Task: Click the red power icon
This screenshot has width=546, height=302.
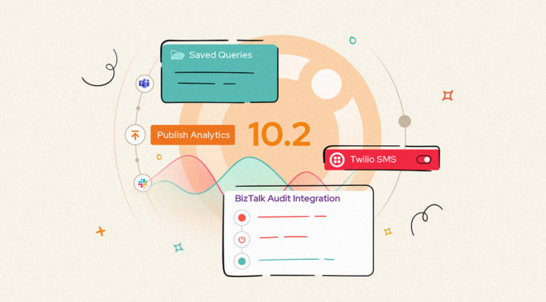Action: 241,239
